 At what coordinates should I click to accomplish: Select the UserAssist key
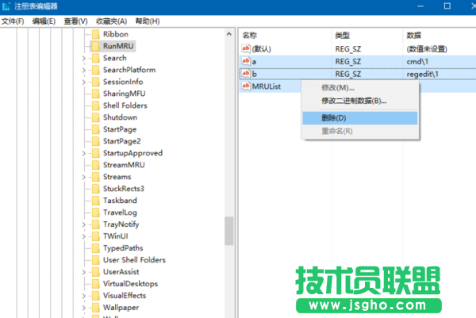(x=121, y=271)
